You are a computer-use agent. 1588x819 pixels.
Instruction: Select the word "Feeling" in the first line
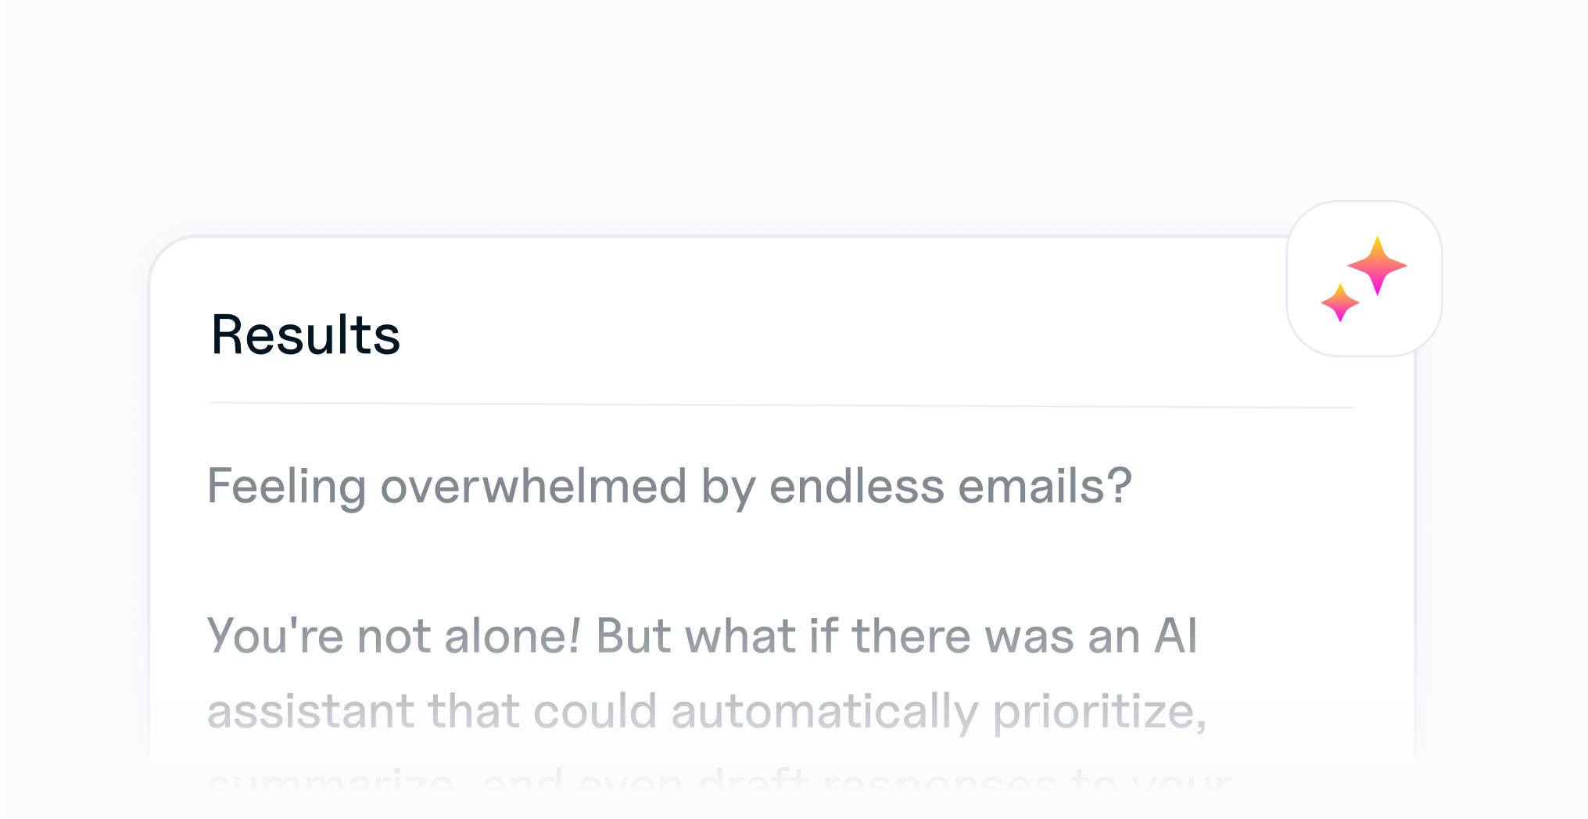coord(286,486)
